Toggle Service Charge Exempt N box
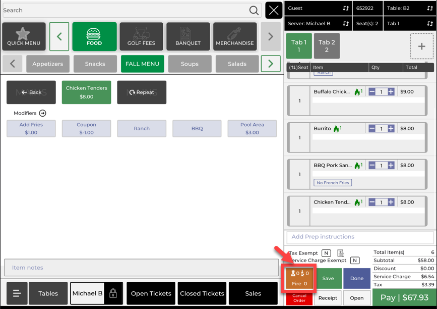Image resolution: width=437 pixels, height=309 pixels. [x=355, y=261]
